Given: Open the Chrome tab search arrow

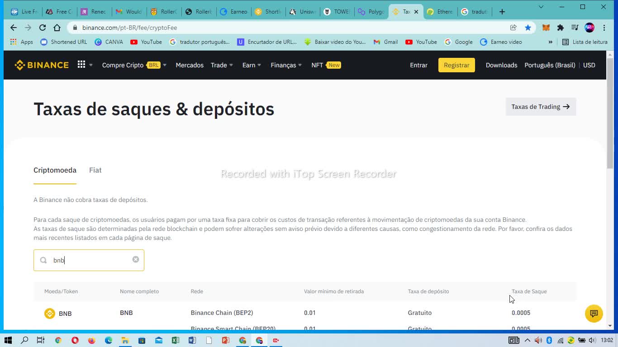Looking at the screenshot, I should 541,7.
